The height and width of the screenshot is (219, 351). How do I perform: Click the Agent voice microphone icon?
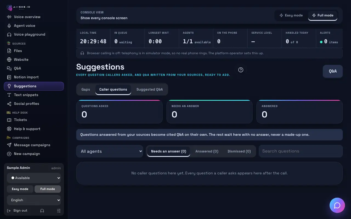tap(9, 26)
